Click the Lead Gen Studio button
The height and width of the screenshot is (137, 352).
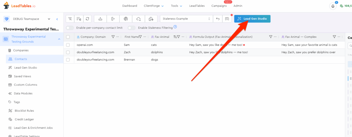(252, 19)
